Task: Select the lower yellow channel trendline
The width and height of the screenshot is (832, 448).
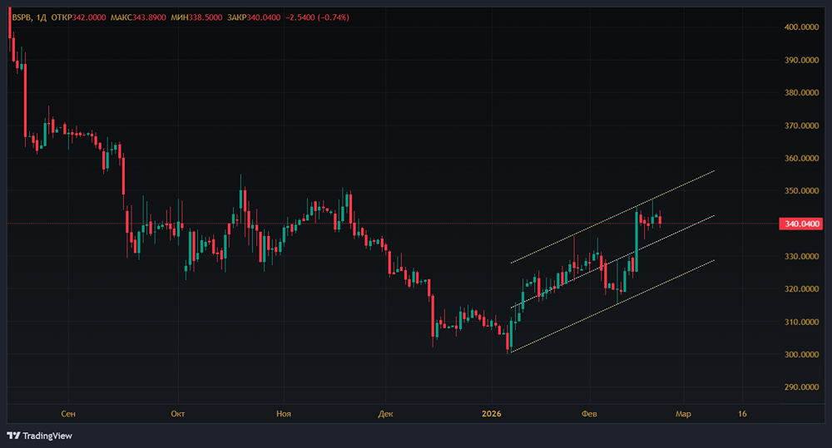Action: pyautogui.click(x=613, y=306)
